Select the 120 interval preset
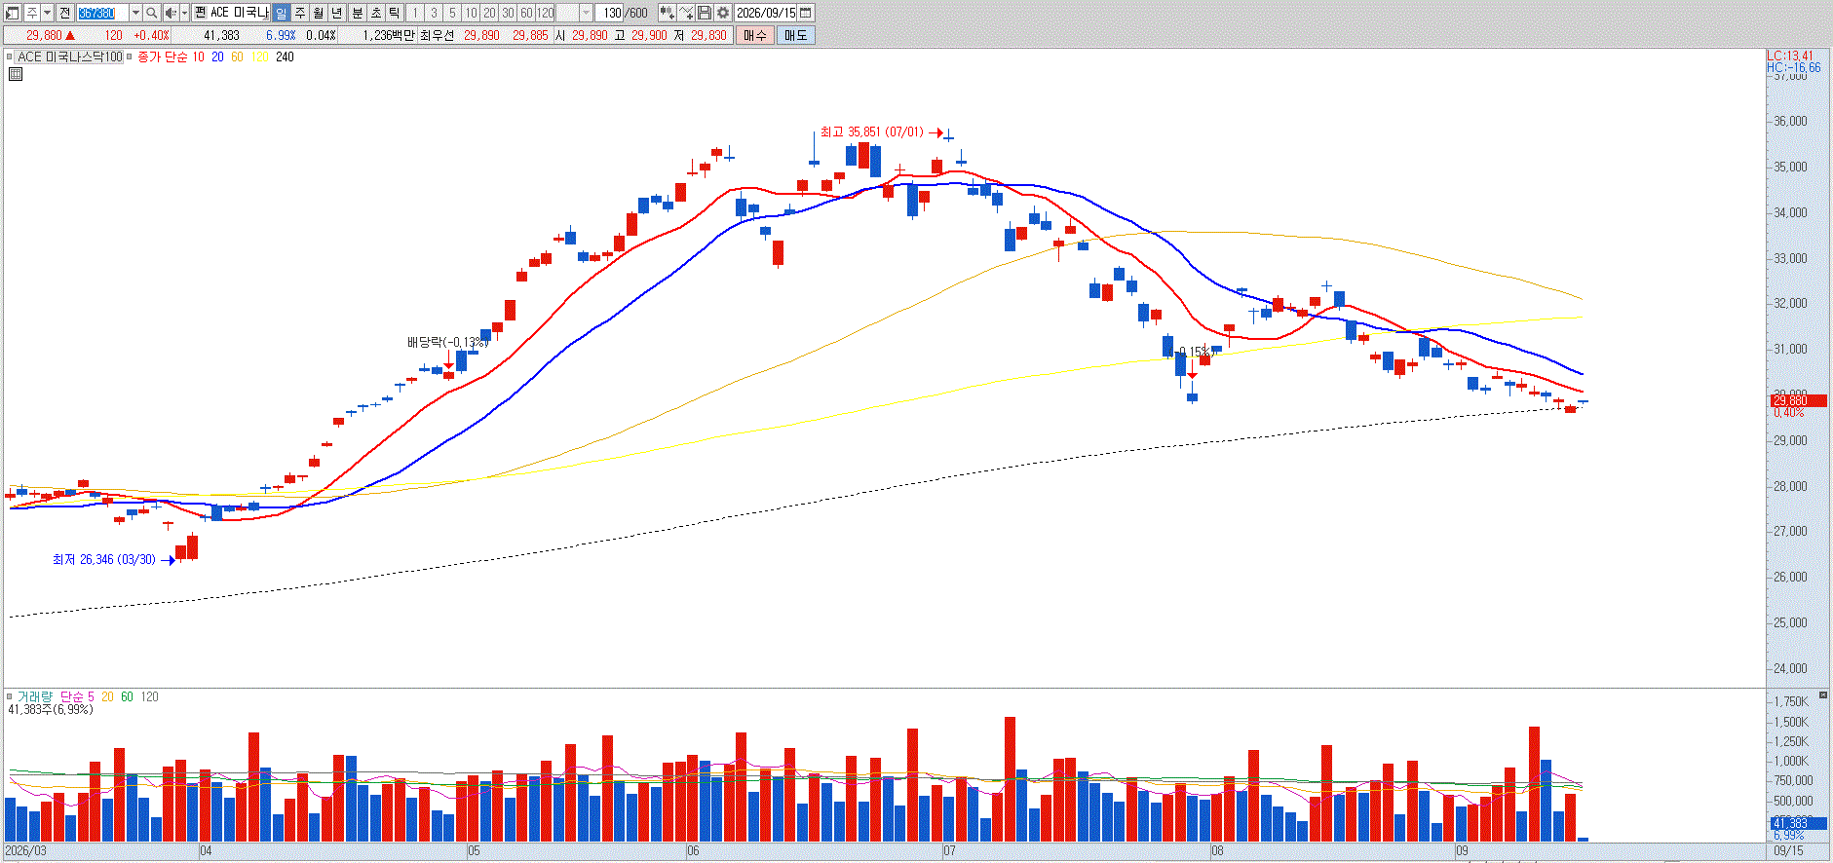The height and width of the screenshot is (863, 1833). (x=546, y=13)
